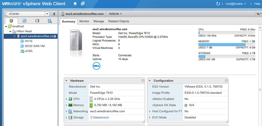Switch to the Monitor tab
This screenshot has height=126, width=262.
pyautogui.click(x=84, y=21)
